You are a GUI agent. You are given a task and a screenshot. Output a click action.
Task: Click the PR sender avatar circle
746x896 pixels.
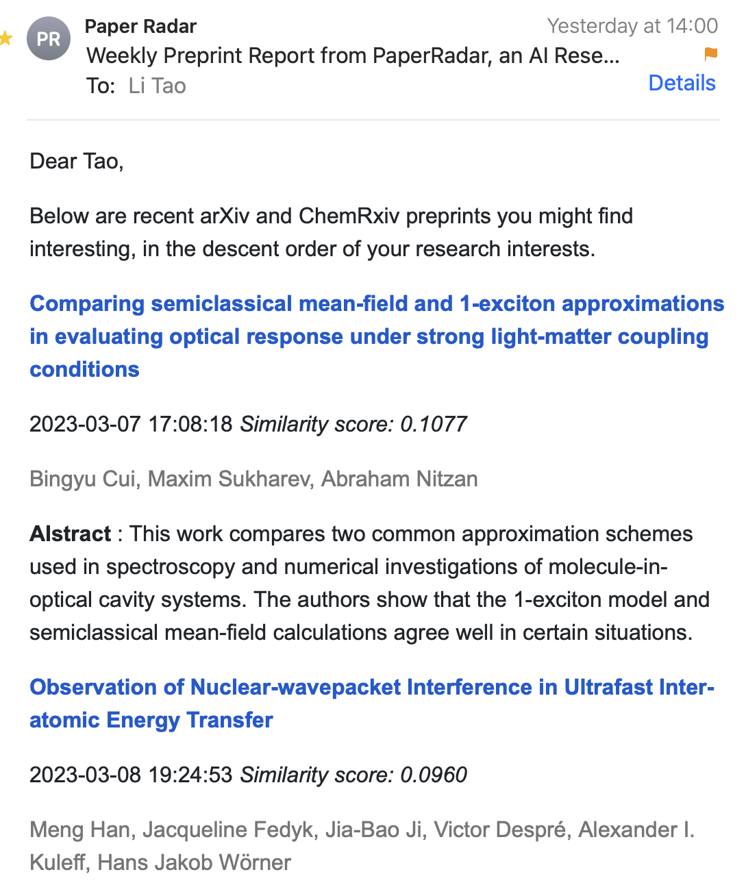[x=48, y=39]
